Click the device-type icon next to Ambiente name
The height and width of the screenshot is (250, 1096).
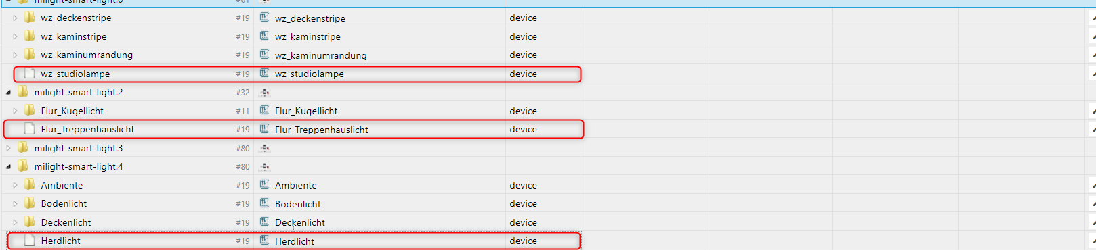(x=265, y=184)
